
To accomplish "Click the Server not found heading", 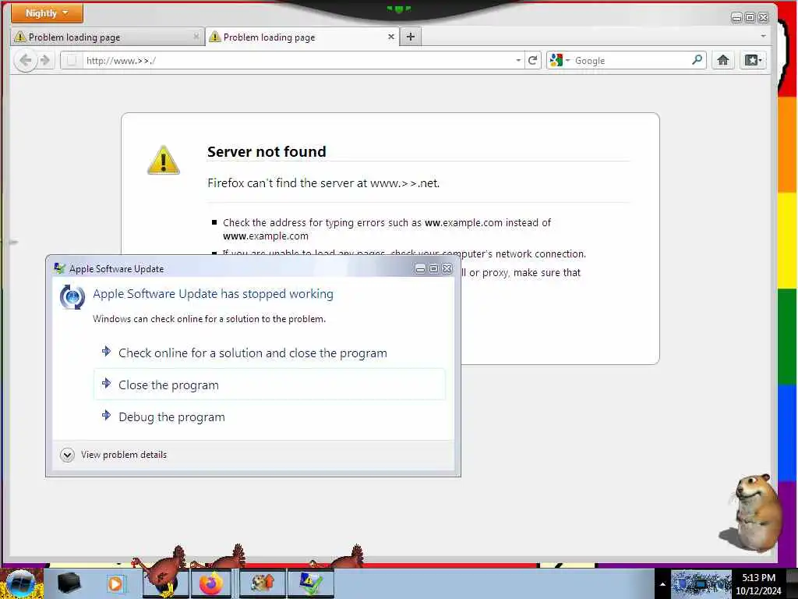I will pyautogui.click(x=267, y=152).
